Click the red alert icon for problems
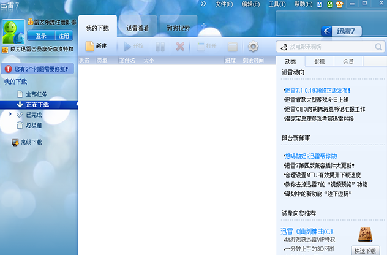Screen dimensions: 387x255 8,69
